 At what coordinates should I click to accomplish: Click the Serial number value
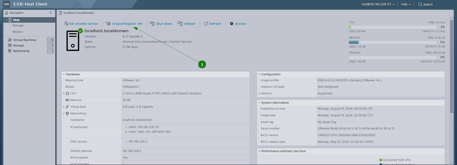(356, 129)
